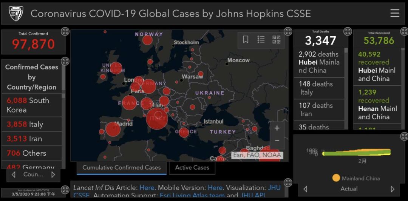
Task: Open the JHU visualization link
Action: tap(274, 188)
